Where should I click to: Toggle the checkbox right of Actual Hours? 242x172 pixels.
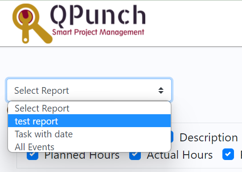228,154
